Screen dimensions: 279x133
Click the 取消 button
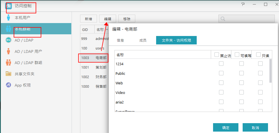[255, 127]
